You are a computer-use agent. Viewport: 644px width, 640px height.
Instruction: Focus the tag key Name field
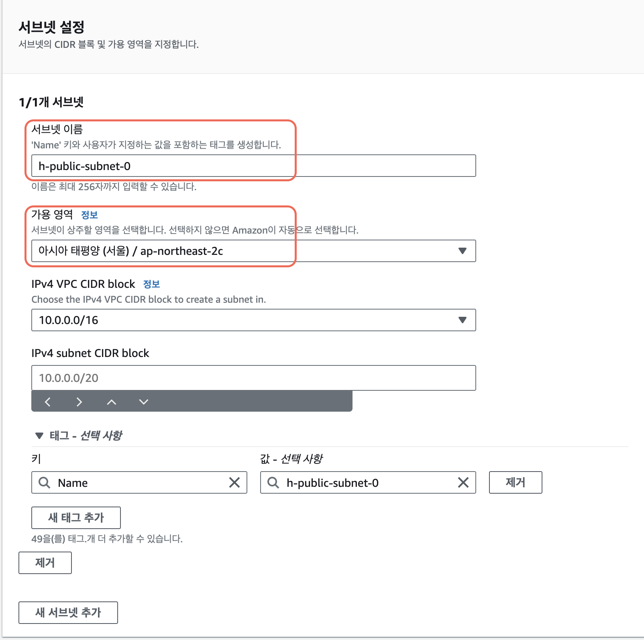(x=139, y=482)
